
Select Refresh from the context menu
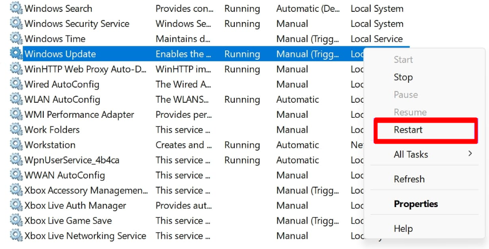(409, 179)
